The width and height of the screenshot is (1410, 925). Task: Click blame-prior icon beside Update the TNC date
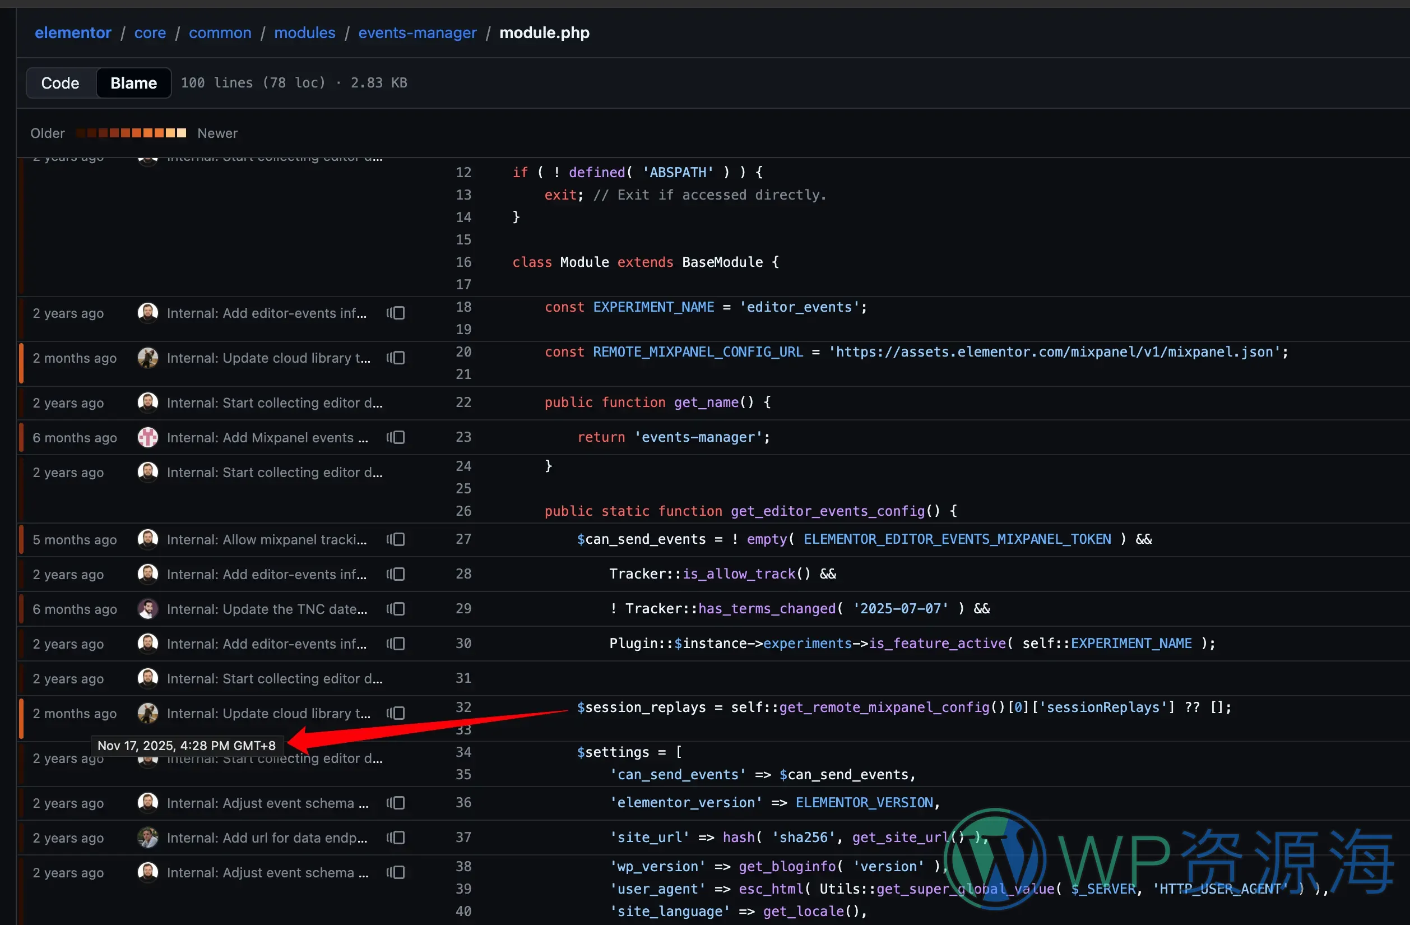(396, 609)
